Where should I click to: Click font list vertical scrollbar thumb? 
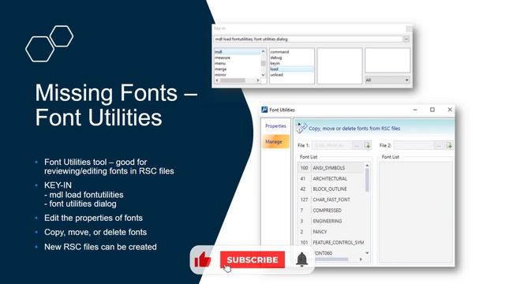click(x=367, y=180)
